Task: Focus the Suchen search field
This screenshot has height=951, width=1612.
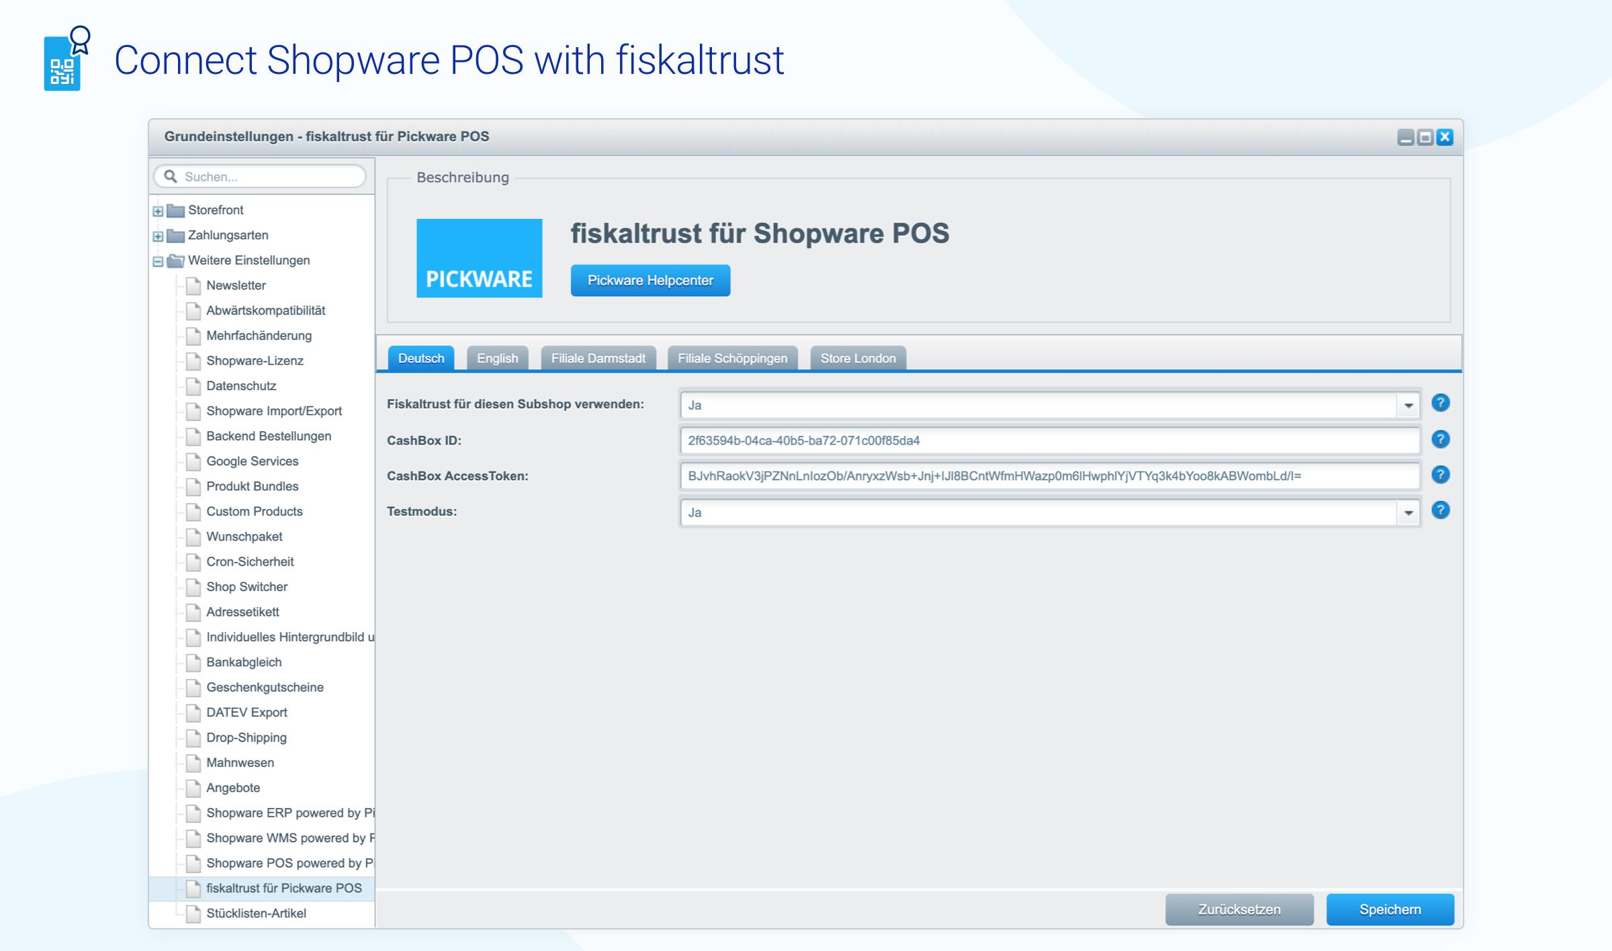Action: [x=260, y=176]
